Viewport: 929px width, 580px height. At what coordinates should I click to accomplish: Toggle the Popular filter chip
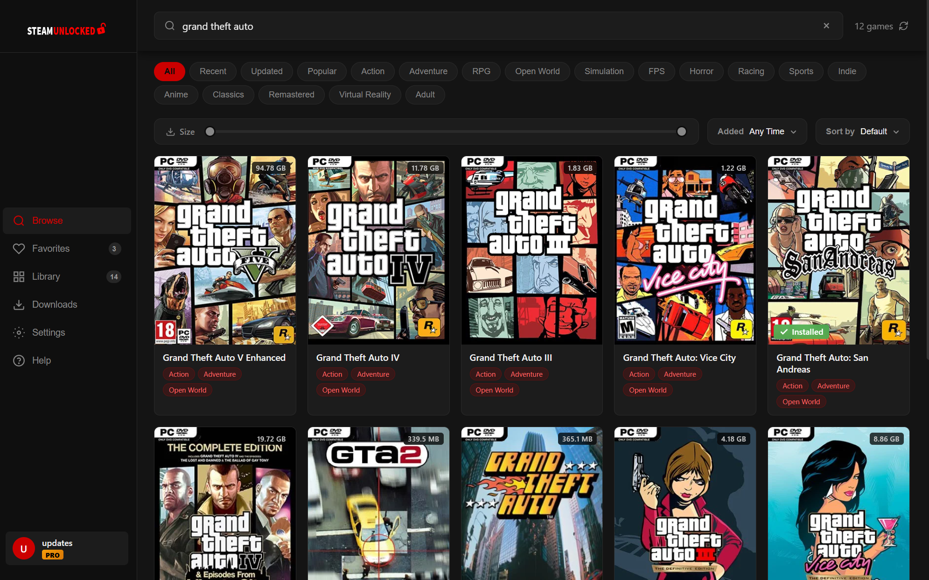point(322,71)
